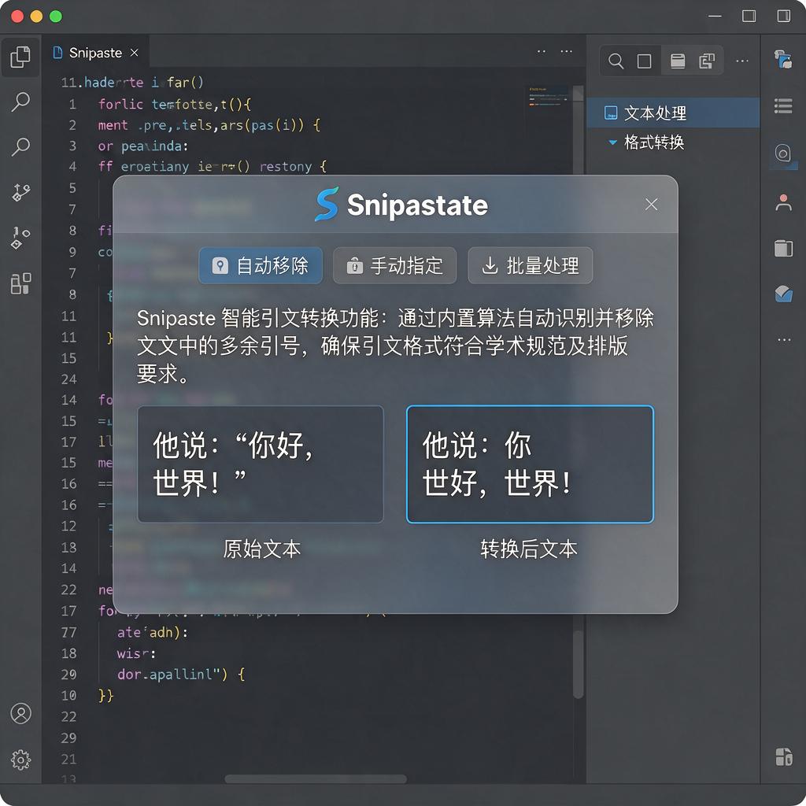Click the circular target icon in far-right bar
806x806 pixels.
[x=783, y=153]
